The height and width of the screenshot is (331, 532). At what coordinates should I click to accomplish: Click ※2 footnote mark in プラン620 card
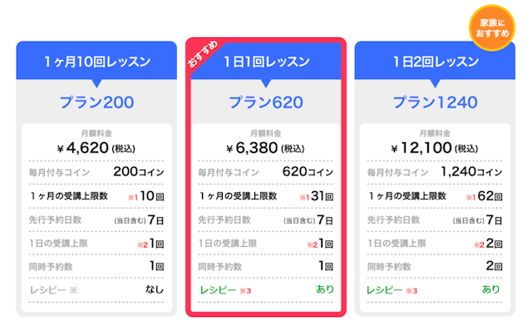coord(313,245)
